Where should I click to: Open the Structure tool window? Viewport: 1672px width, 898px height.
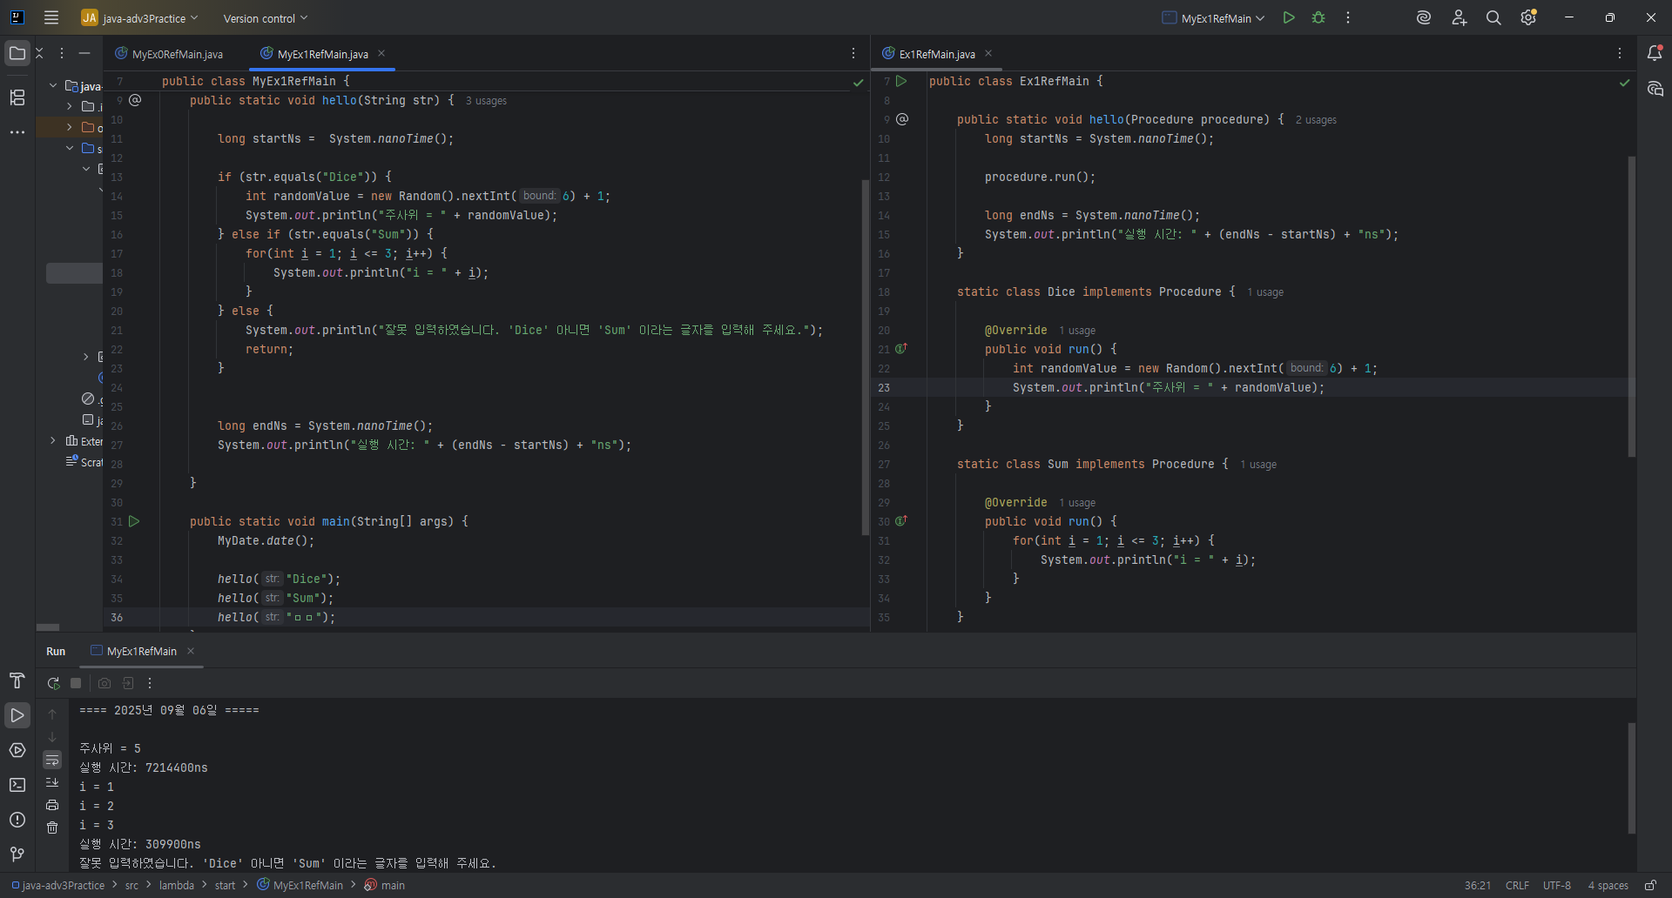[17, 97]
